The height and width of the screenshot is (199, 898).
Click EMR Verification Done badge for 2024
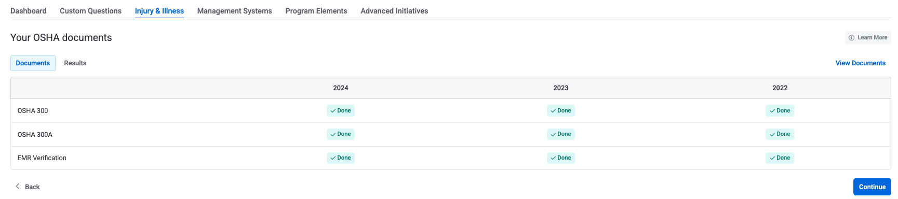coord(341,158)
